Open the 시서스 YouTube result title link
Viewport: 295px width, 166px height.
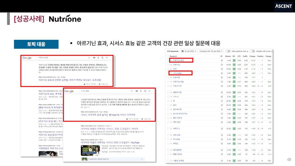[x=110, y=142]
